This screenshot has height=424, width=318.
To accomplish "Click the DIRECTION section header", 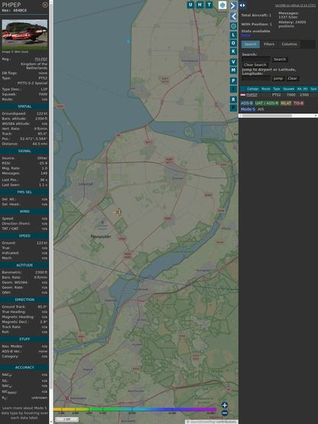I will 24,299.
